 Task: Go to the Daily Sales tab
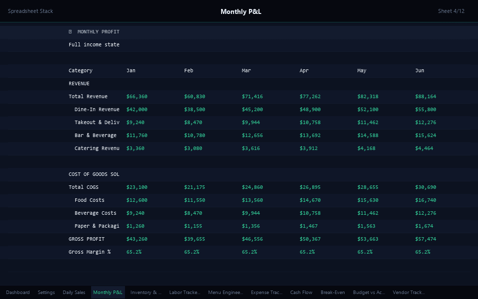coord(74,293)
